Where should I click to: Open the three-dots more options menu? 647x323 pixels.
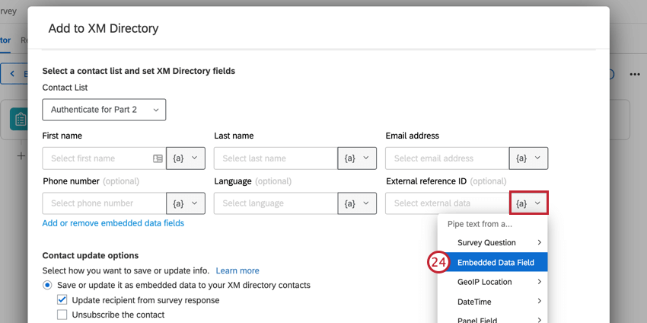coord(635,75)
